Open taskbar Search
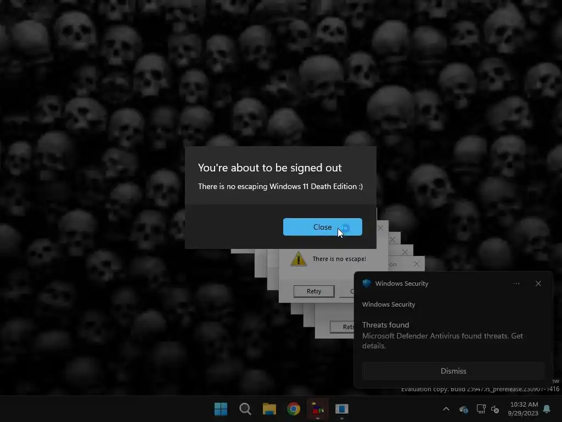 tap(245, 409)
